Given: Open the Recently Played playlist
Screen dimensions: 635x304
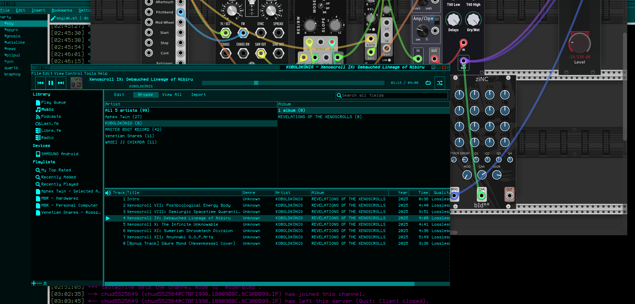Looking at the screenshot, I should point(60,184).
